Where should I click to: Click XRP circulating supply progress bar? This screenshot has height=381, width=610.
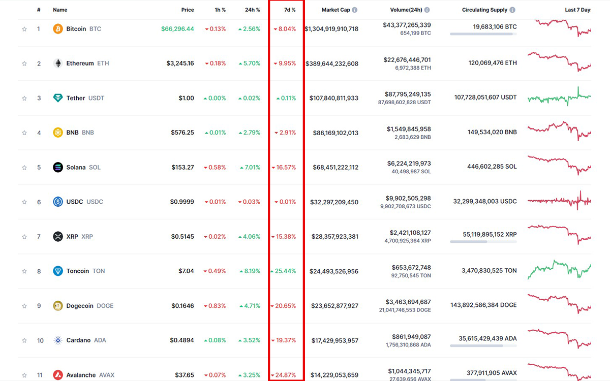click(483, 242)
